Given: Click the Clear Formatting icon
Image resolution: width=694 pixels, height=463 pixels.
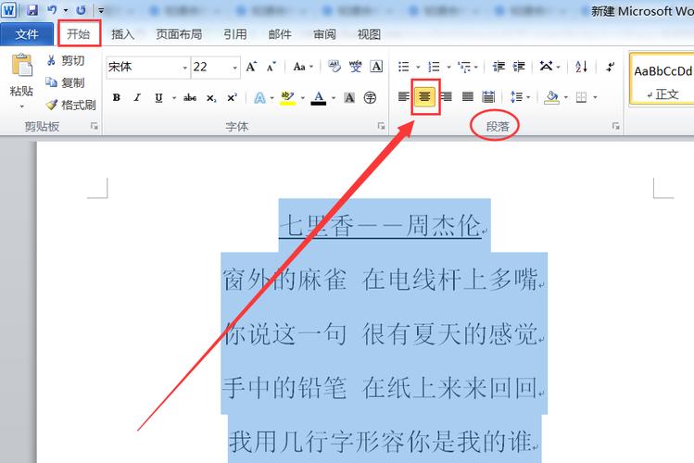Looking at the screenshot, I should (334, 67).
